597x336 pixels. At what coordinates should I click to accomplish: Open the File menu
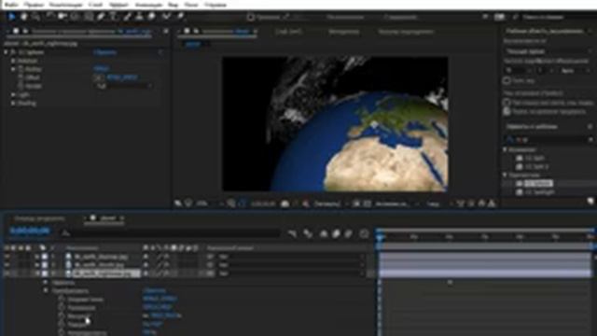[12, 5]
